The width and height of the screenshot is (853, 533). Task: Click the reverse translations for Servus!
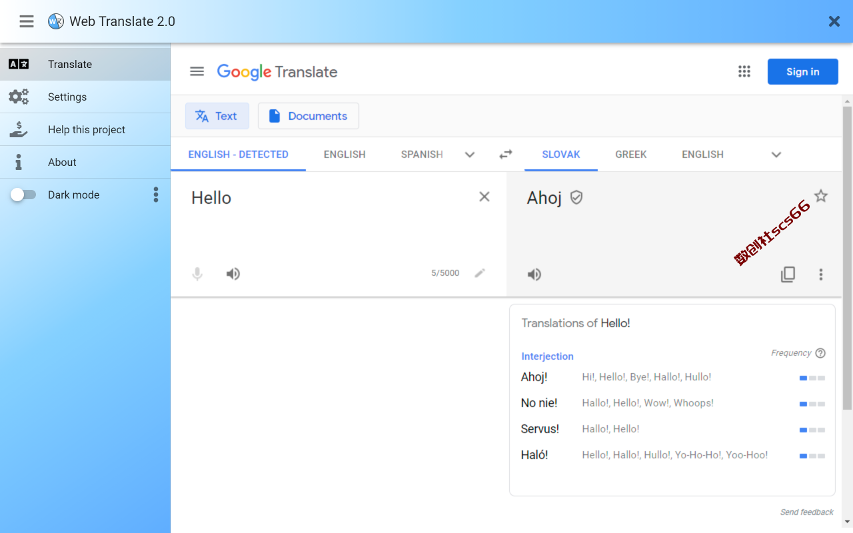coord(610,429)
